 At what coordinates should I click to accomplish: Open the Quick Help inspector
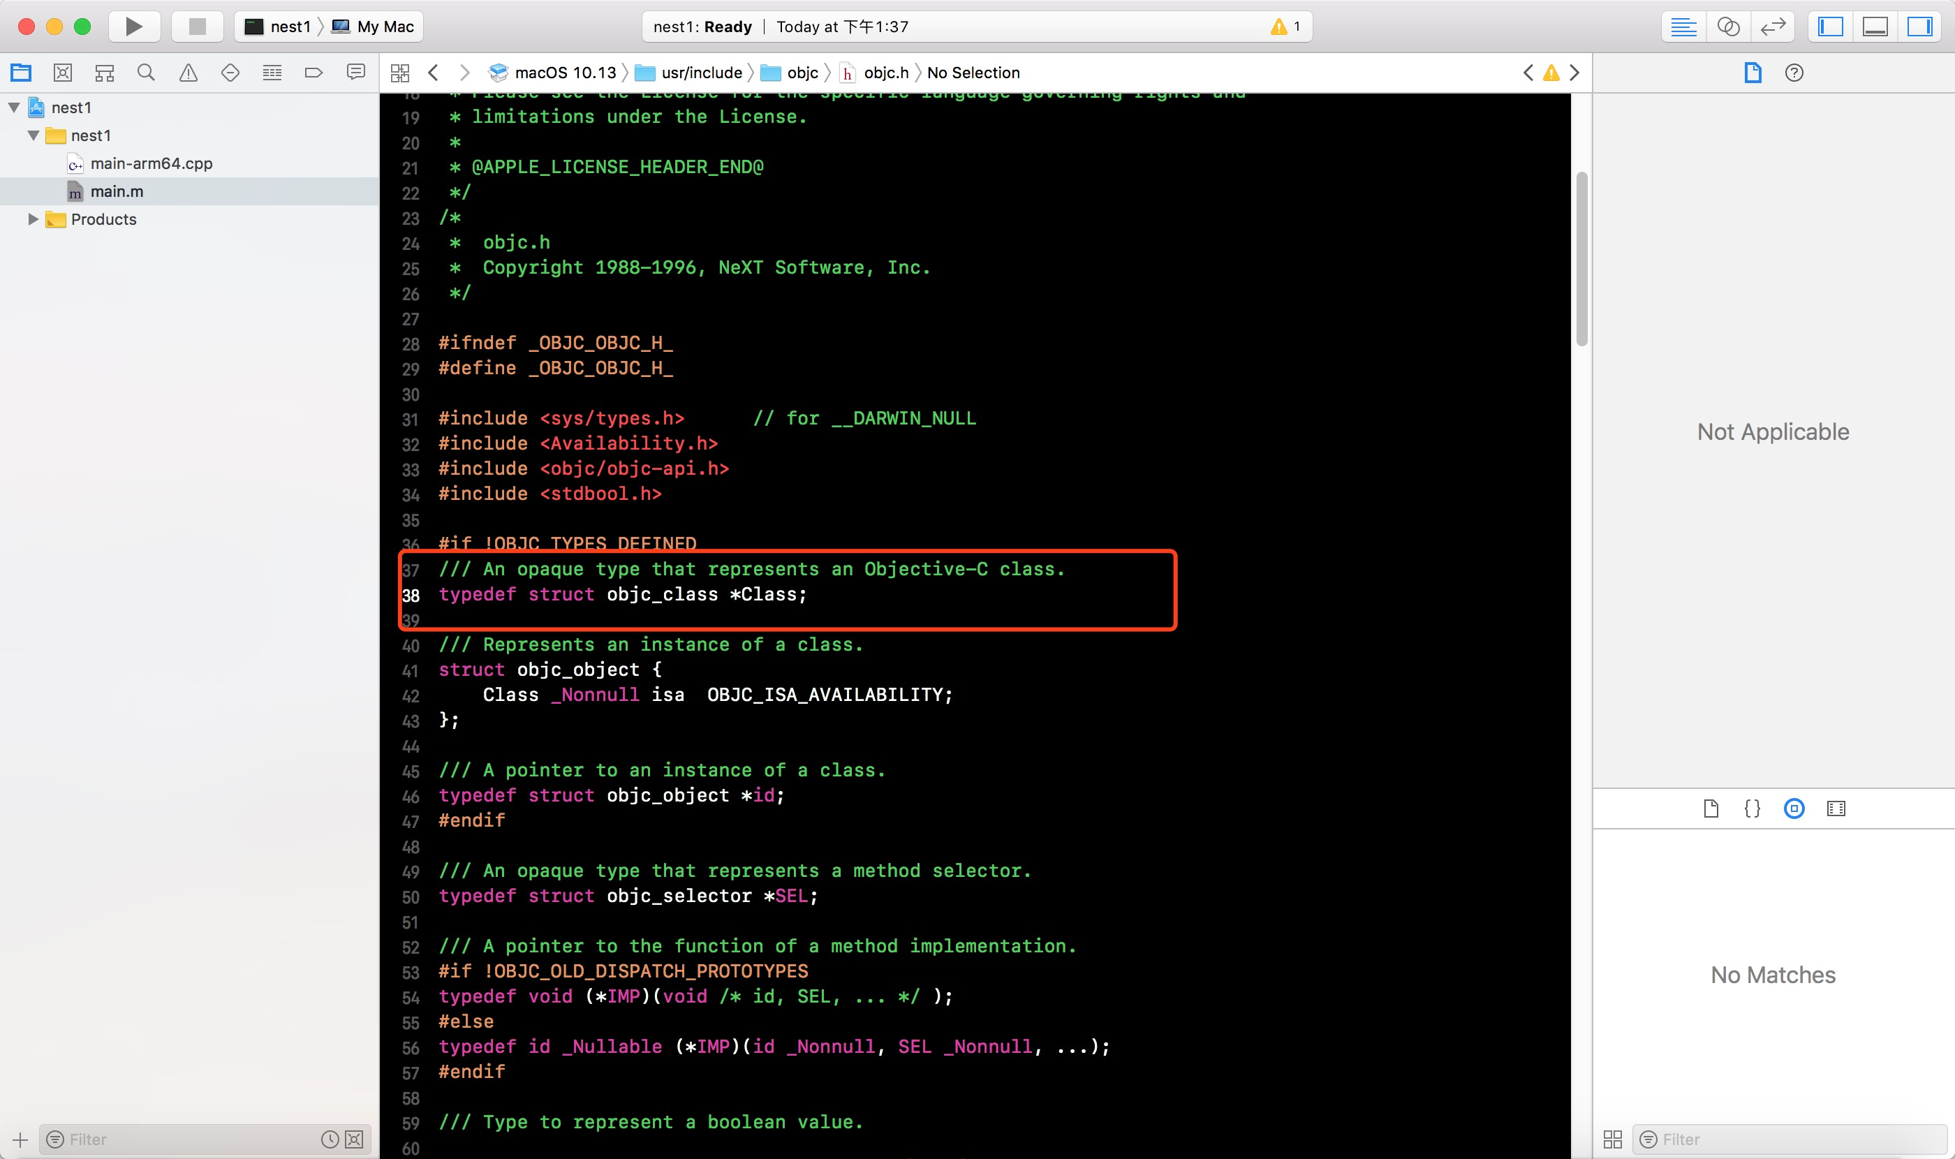(1794, 73)
